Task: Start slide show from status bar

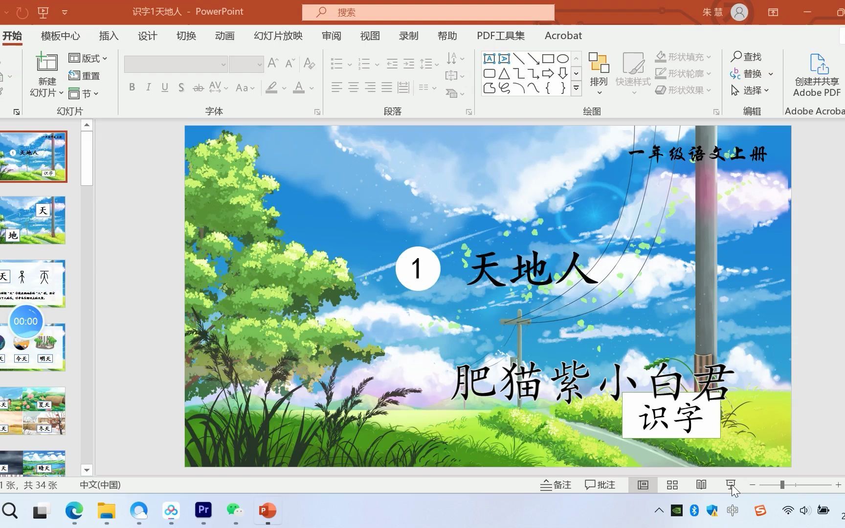Action: pyautogui.click(x=731, y=484)
